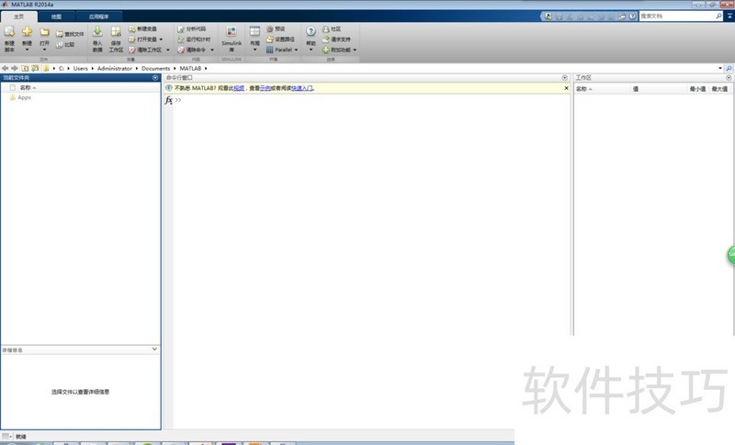Open Workspace panel actions menu
735x445 pixels.
(x=729, y=78)
